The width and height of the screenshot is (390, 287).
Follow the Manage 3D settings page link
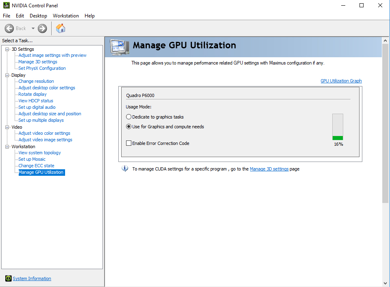tap(269, 169)
